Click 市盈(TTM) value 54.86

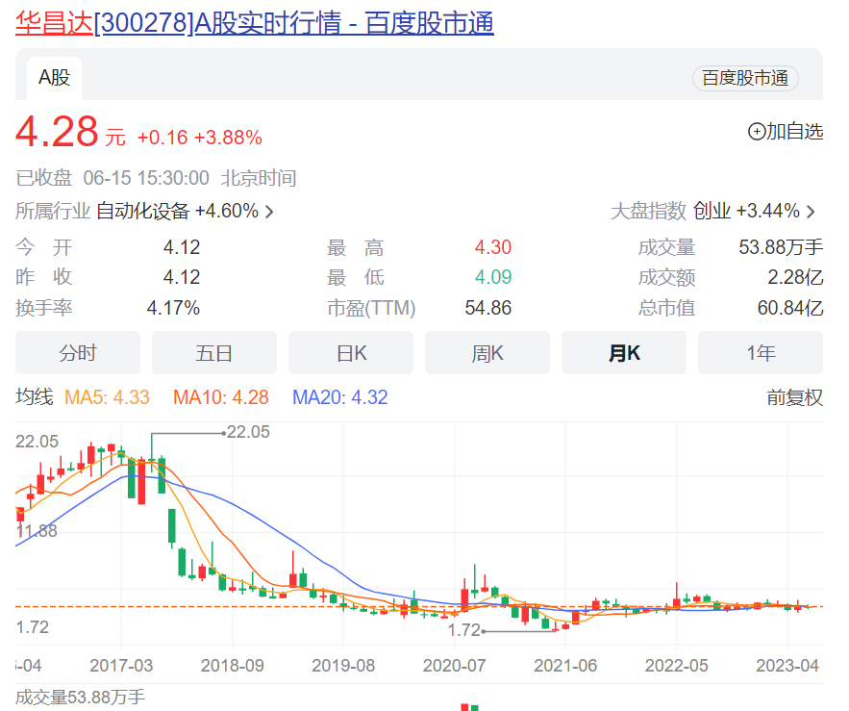tap(487, 308)
